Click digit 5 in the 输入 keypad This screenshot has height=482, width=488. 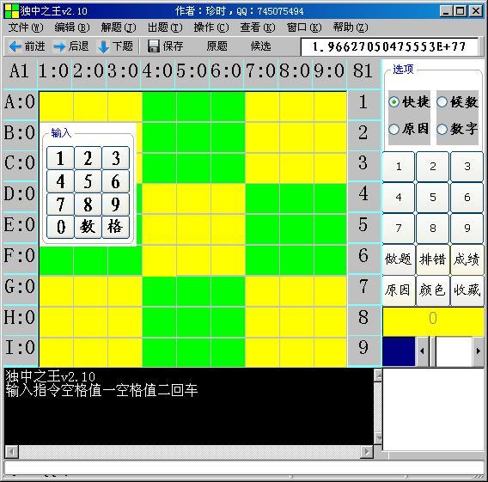[88, 181]
